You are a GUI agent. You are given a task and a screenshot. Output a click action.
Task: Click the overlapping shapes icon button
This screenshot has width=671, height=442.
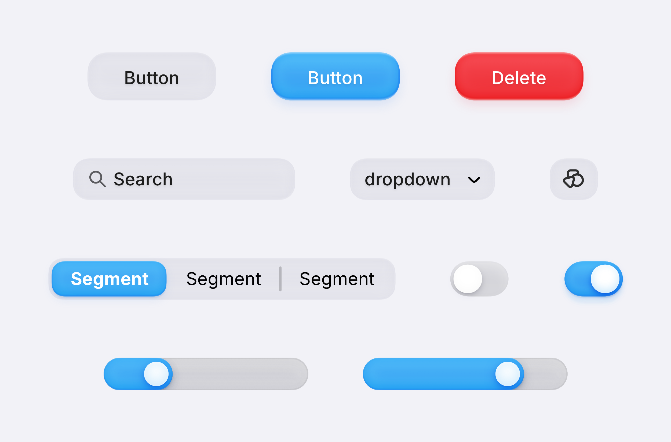pyautogui.click(x=573, y=179)
